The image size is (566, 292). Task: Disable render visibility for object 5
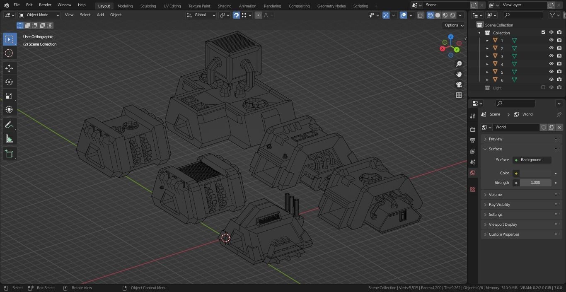(559, 72)
